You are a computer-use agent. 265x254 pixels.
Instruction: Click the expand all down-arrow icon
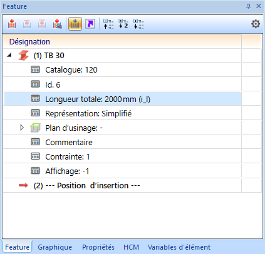(x=138, y=24)
